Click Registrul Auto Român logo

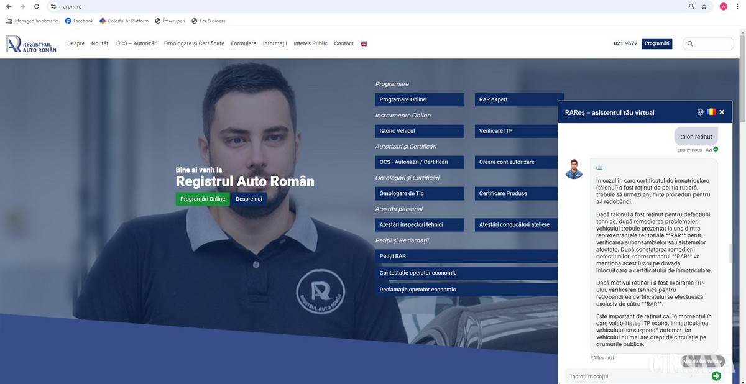pos(31,43)
